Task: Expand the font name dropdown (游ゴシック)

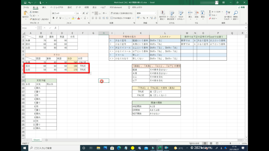Action: pos(74,13)
